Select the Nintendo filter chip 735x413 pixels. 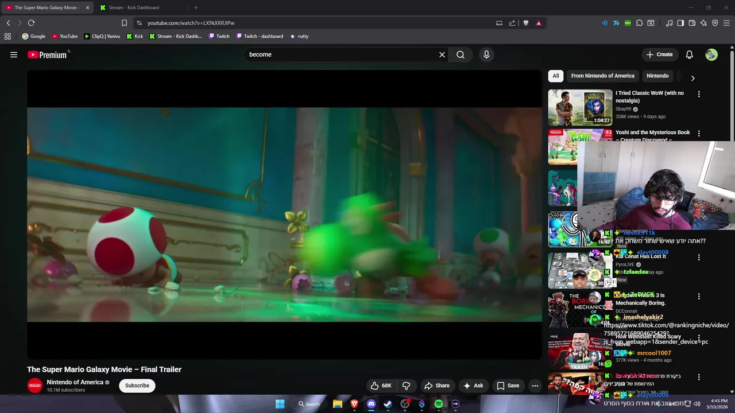(x=657, y=76)
